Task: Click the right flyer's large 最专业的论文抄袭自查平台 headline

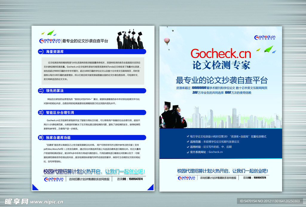Action: tap(222, 80)
